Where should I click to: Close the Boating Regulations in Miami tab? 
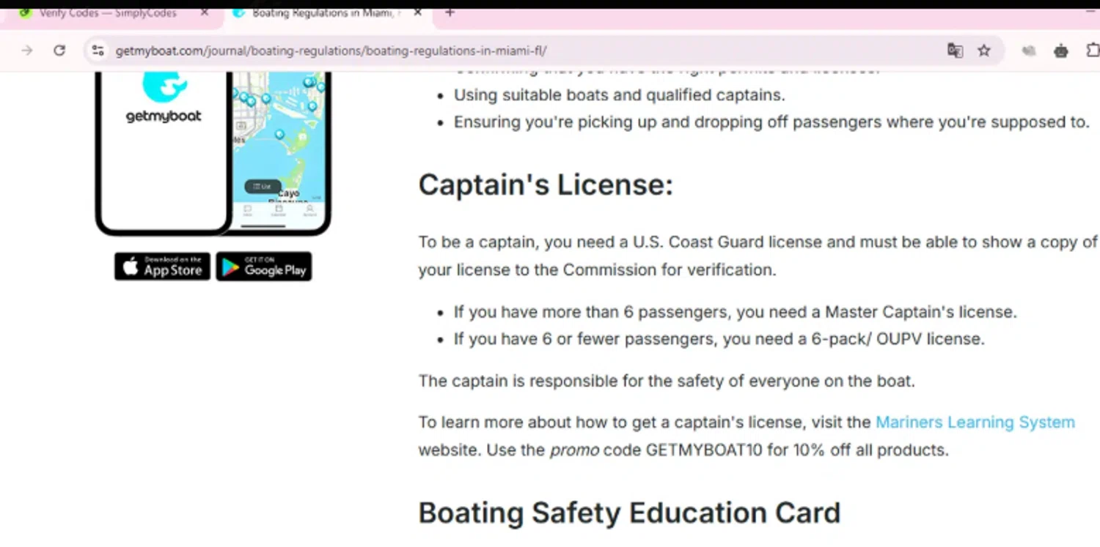pos(417,12)
